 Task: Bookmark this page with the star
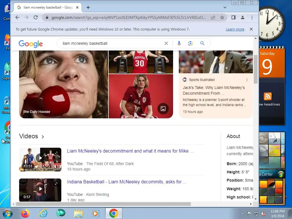pos(222,17)
